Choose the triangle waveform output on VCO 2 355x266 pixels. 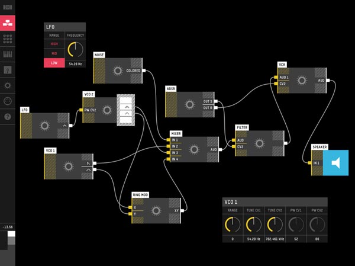tap(126, 113)
